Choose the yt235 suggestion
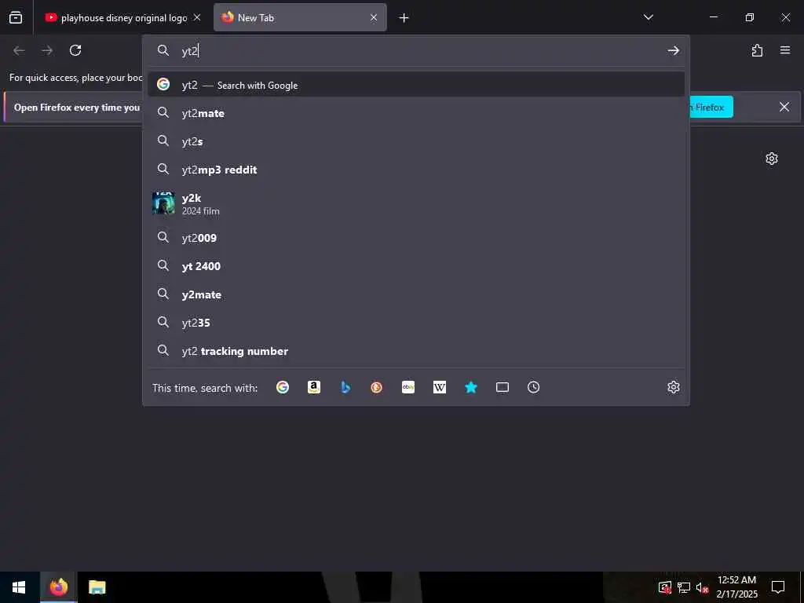This screenshot has height=603, width=804. 416,323
